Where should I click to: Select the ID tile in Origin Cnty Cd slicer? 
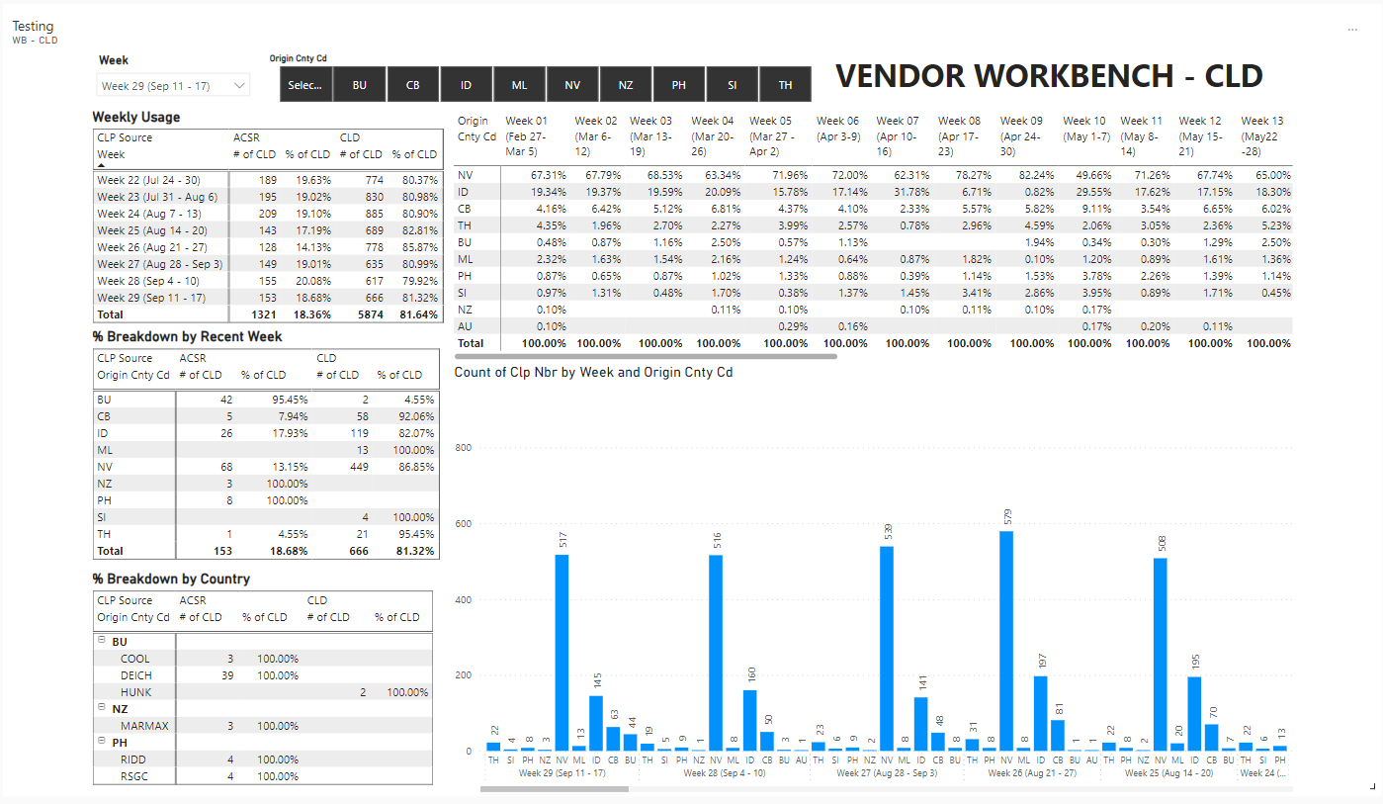[x=466, y=83]
